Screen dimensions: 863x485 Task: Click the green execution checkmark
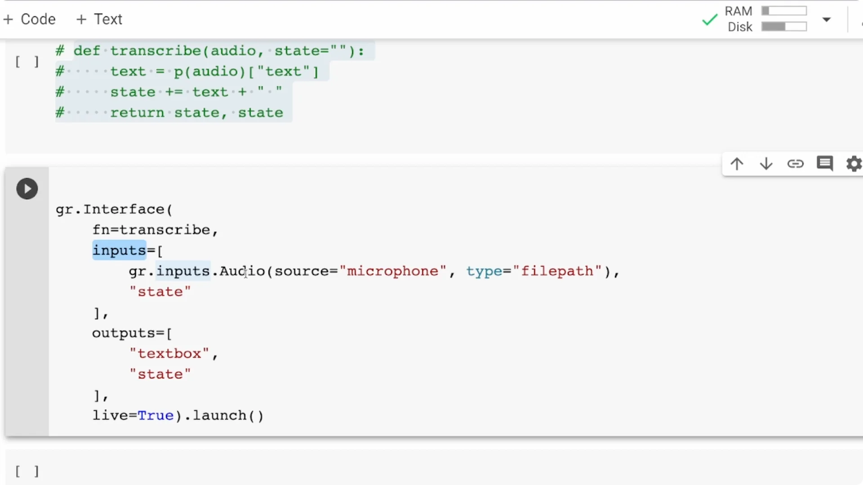(709, 19)
